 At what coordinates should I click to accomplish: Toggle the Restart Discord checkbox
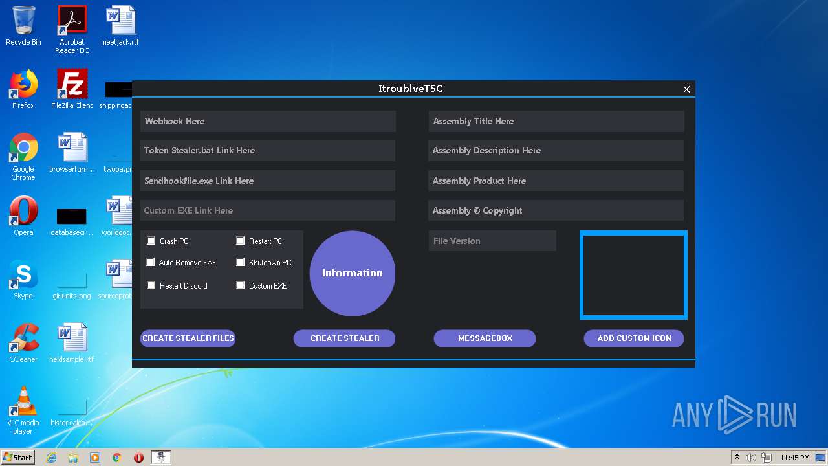click(151, 285)
